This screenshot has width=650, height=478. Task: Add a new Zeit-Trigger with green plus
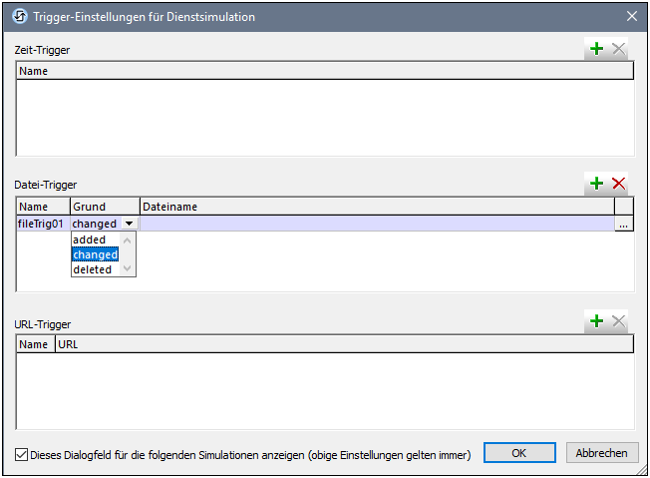(x=596, y=49)
